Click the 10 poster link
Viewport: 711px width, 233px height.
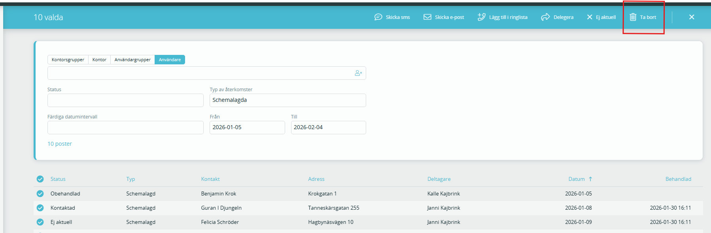click(60, 144)
